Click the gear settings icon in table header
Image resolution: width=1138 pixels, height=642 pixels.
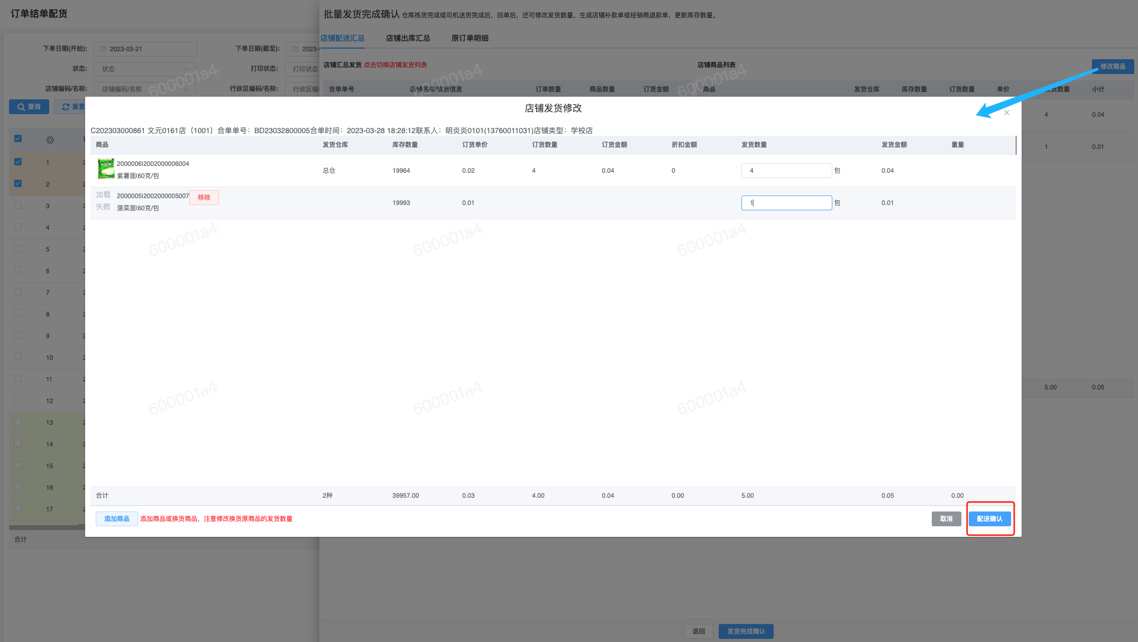pos(50,140)
